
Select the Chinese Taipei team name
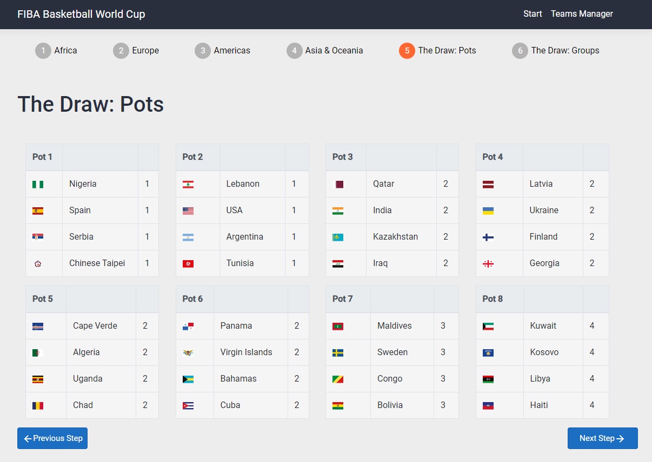click(97, 263)
